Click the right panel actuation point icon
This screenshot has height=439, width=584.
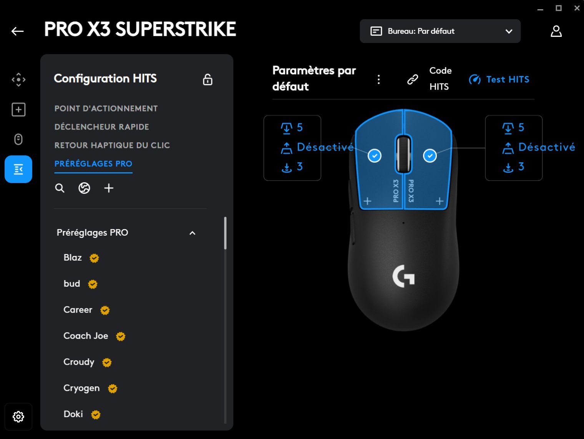click(508, 128)
